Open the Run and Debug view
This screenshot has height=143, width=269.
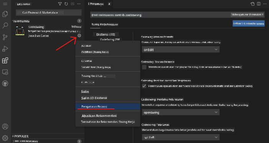[5, 49]
